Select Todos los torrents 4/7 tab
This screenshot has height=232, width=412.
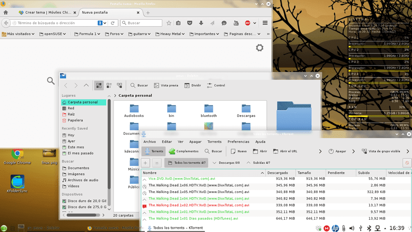pyautogui.click(x=186, y=163)
